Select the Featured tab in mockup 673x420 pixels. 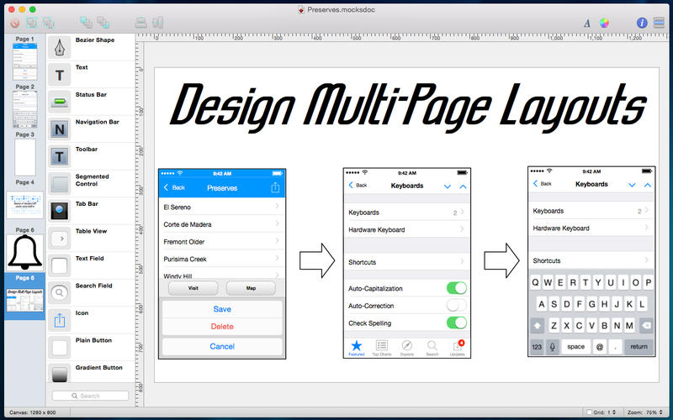356,348
